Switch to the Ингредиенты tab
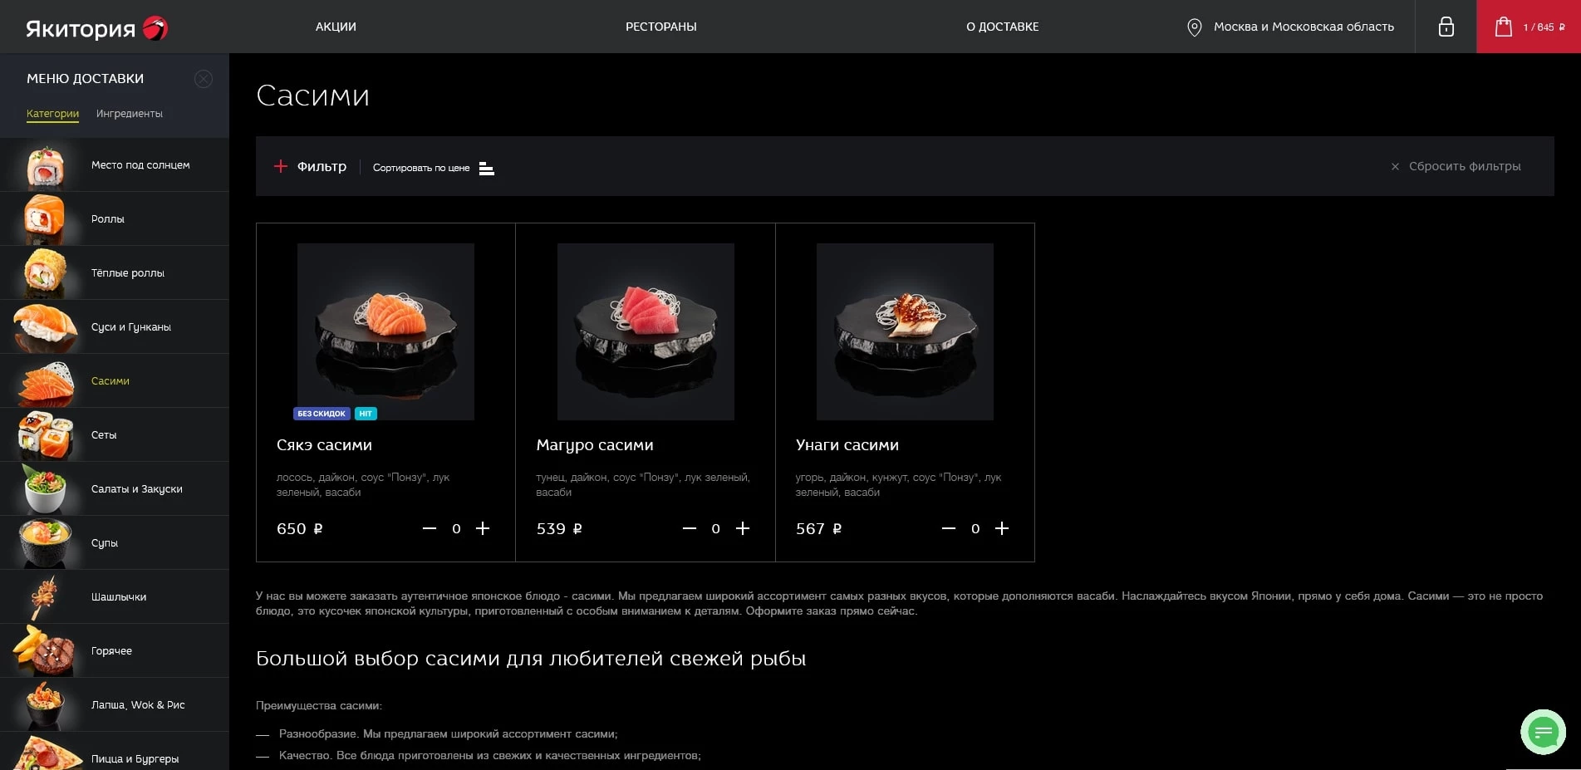Image resolution: width=1581 pixels, height=770 pixels. 129,114
